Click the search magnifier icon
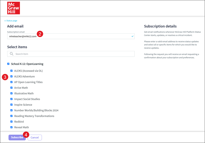Viewport: 205px width, 143px height. click(x=12, y=54)
